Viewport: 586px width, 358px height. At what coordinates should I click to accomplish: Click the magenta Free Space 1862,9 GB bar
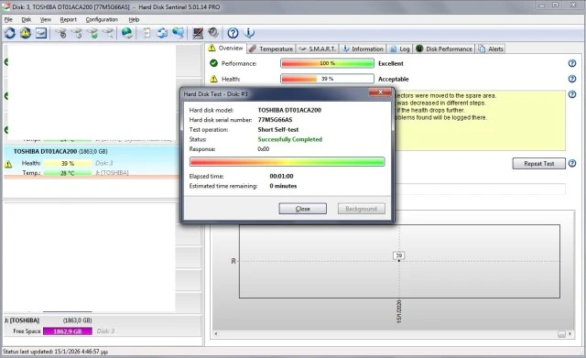coord(68,331)
